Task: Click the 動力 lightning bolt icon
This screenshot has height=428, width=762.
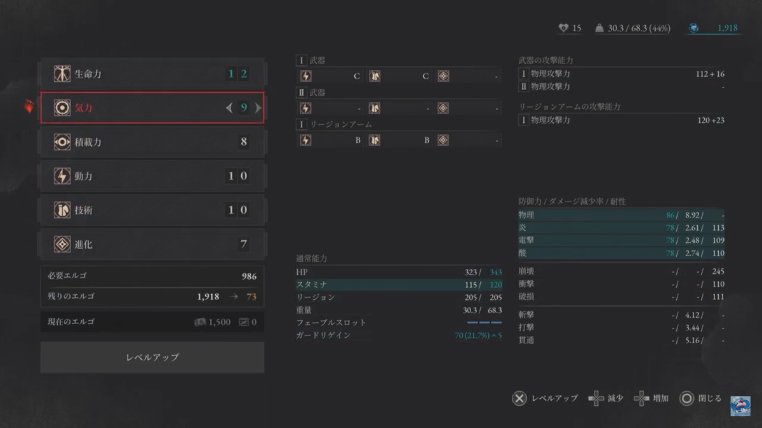Action: 62,176
